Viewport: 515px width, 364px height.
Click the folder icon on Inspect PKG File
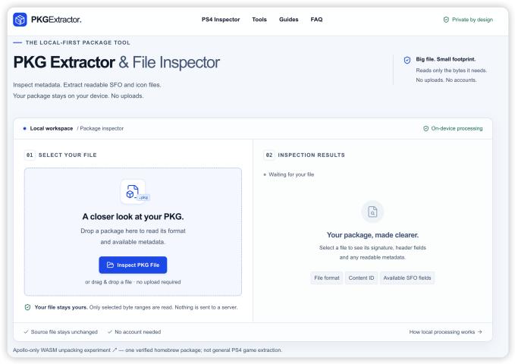[110, 265]
